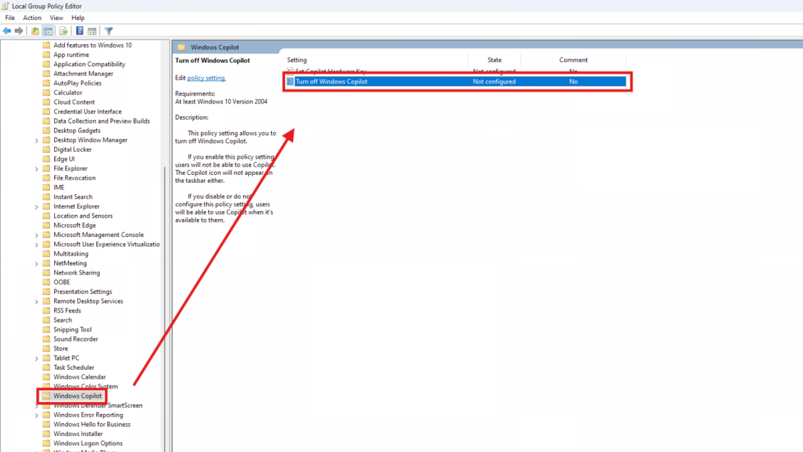Click the Filter funnel icon
The width and height of the screenshot is (803, 452).
coord(108,31)
